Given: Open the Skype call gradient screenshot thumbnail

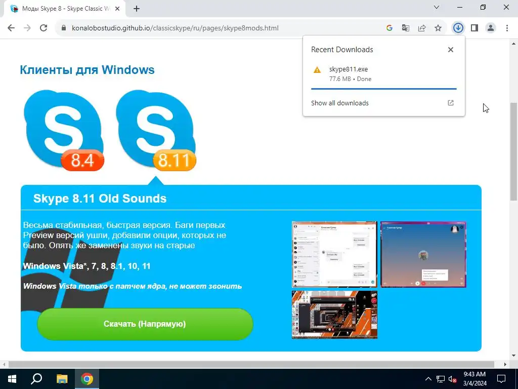Looking at the screenshot, I should click(423, 254).
